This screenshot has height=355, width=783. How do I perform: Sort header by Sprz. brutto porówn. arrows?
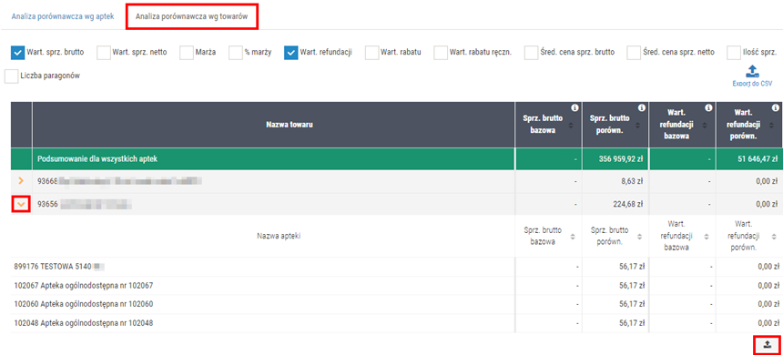click(x=637, y=125)
